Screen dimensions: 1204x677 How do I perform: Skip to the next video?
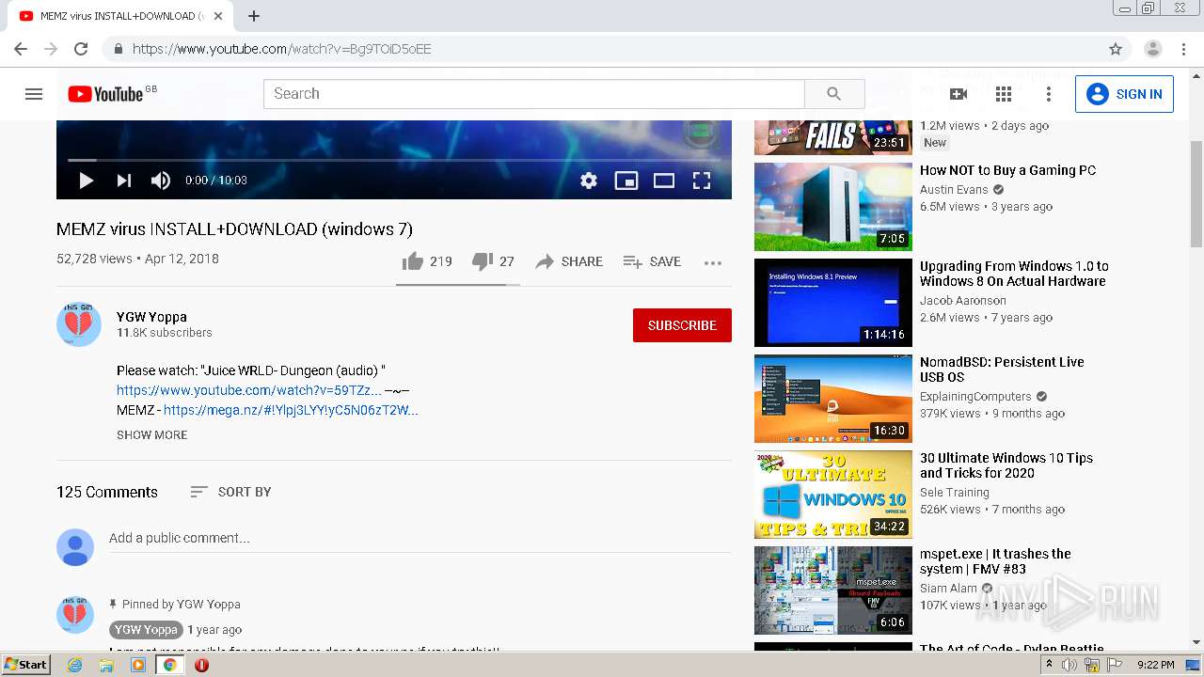pos(123,181)
